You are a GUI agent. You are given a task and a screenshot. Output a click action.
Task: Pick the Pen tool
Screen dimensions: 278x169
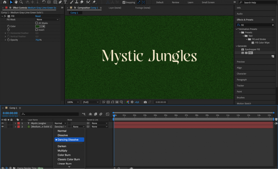[60, 2]
